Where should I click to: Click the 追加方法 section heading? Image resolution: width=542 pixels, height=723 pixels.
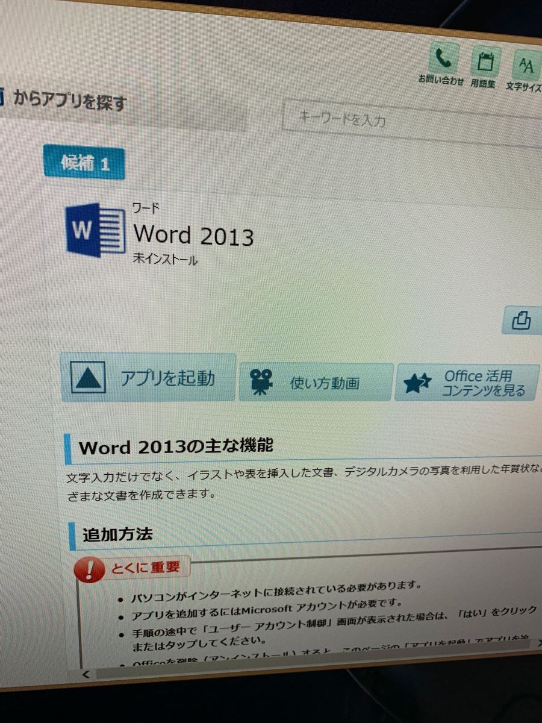tap(117, 534)
